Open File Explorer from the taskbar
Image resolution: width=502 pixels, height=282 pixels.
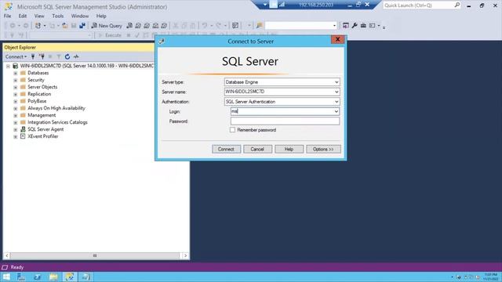point(53,277)
